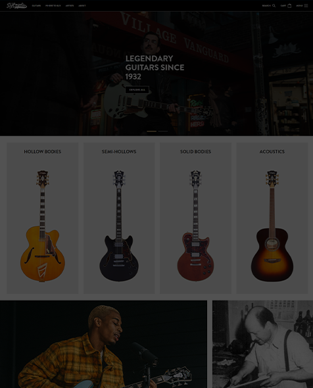This screenshot has width=313, height=388.
Task: Open the Hollow Bodies category heading
Action: pos(43,151)
